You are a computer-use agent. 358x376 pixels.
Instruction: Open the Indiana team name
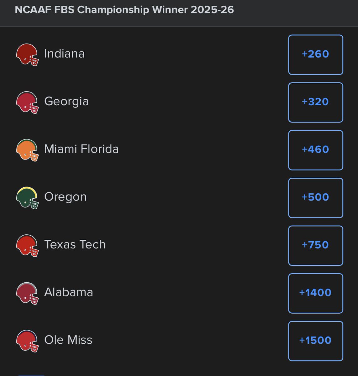pyautogui.click(x=64, y=54)
